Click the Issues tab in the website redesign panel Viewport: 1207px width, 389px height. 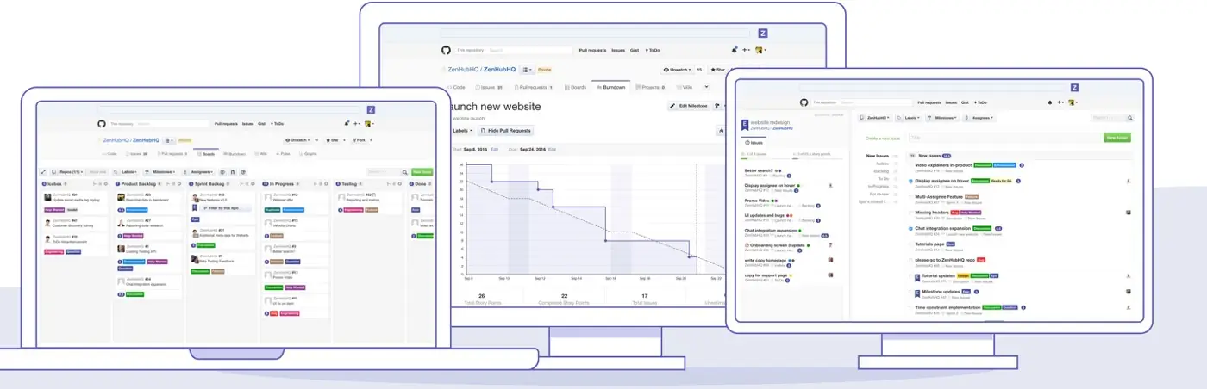(x=754, y=143)
